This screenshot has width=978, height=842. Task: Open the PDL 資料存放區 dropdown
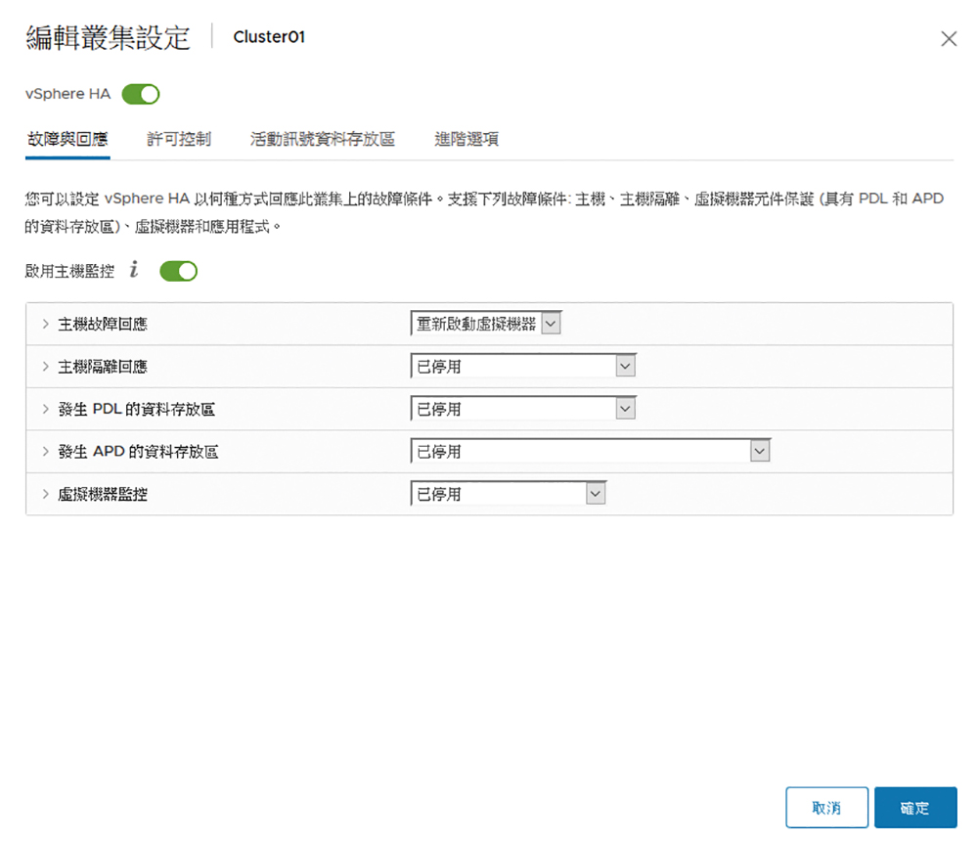coord(523,409)
